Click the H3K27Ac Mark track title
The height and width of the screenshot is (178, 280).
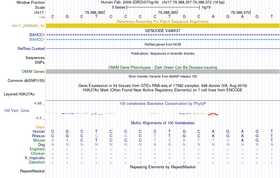pos(163,90)
